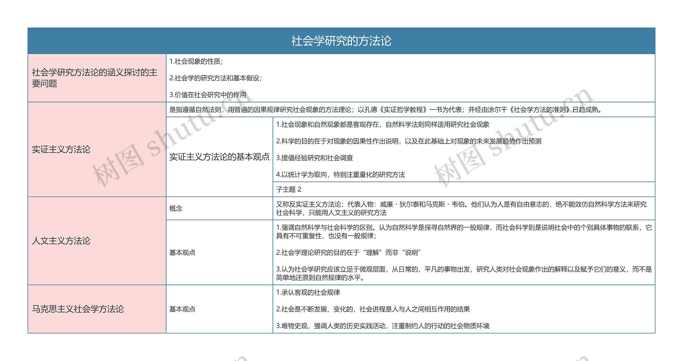Select line 3.认为社会学研究应该立足于微观层面
The width and height of the screenshot is (683, 361).
point(464,273)
